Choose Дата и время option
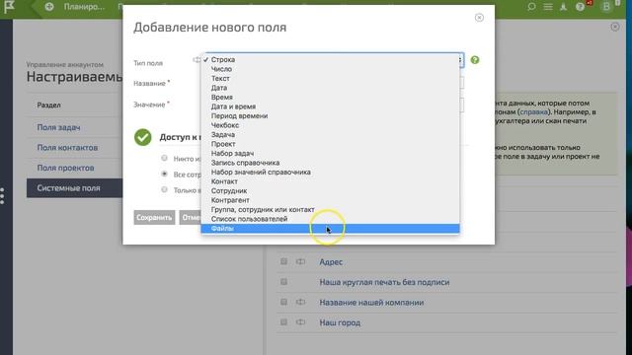 (330, 106)
